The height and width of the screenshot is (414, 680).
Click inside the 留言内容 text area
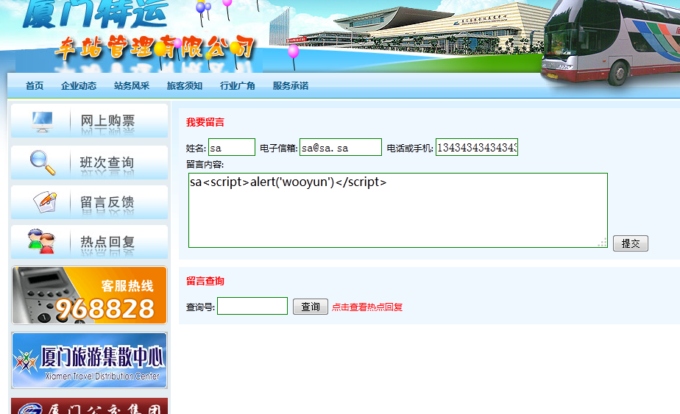pos(398,210)
